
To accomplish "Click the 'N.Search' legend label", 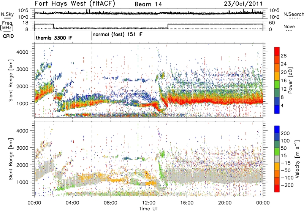I will (294, 14).
